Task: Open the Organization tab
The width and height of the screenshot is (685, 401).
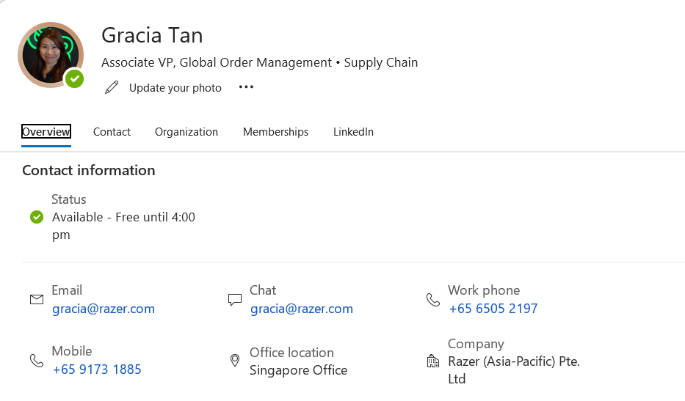Action: [x=186, y=132]
